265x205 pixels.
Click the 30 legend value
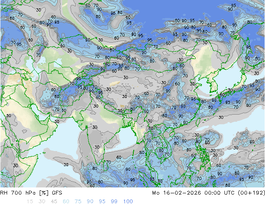pos(42,202)
